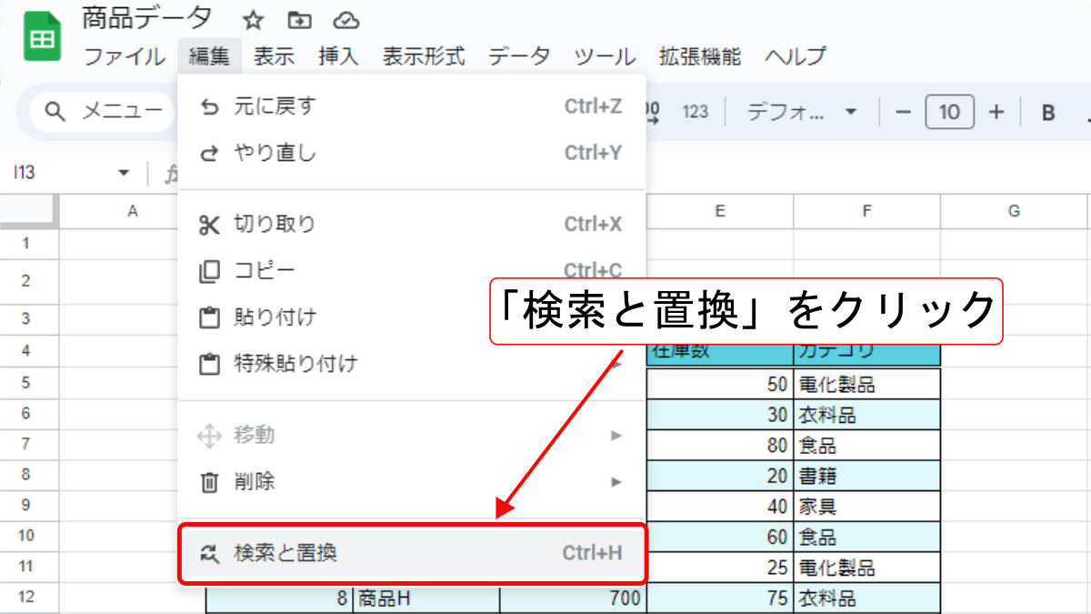
Task: Expand the 移動 submenu arrow
Action: (x=616, y=435)
